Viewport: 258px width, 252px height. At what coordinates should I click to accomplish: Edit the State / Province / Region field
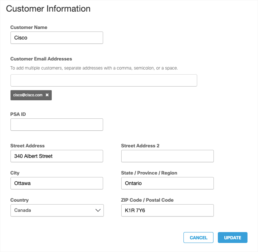tap(168, 183)
